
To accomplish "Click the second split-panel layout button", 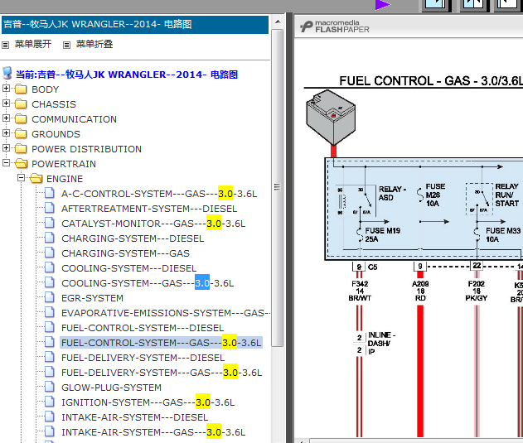I will [473, 5].
